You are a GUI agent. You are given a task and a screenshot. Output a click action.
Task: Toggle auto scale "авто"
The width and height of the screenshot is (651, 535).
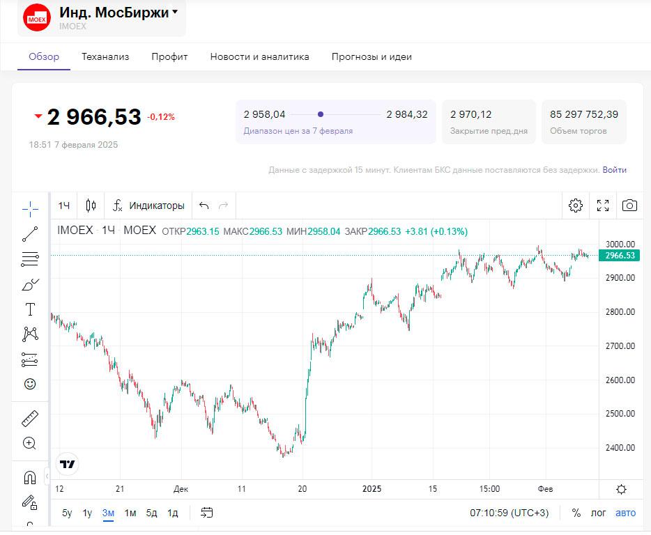(625, 513)
